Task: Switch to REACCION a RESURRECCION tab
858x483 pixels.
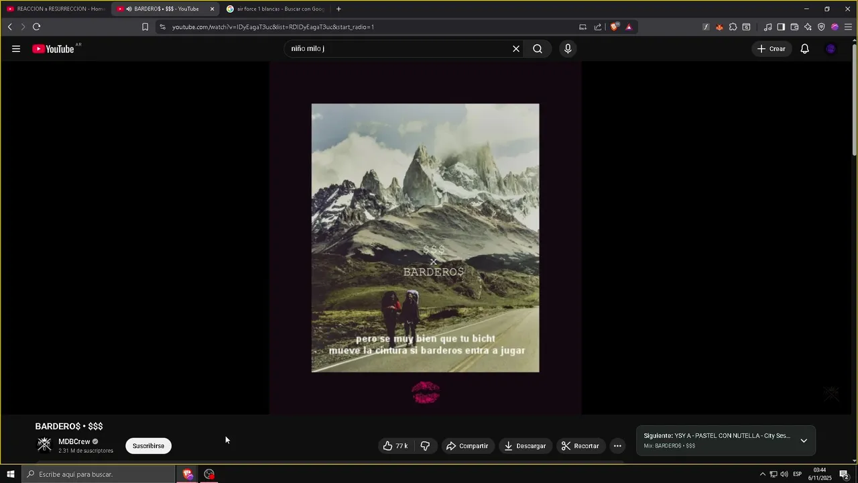Action: (55, 9)
